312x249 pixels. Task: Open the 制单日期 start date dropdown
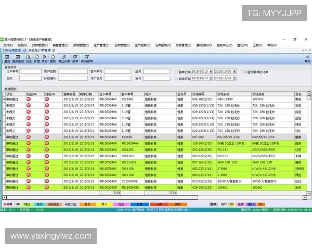[210, 79]
